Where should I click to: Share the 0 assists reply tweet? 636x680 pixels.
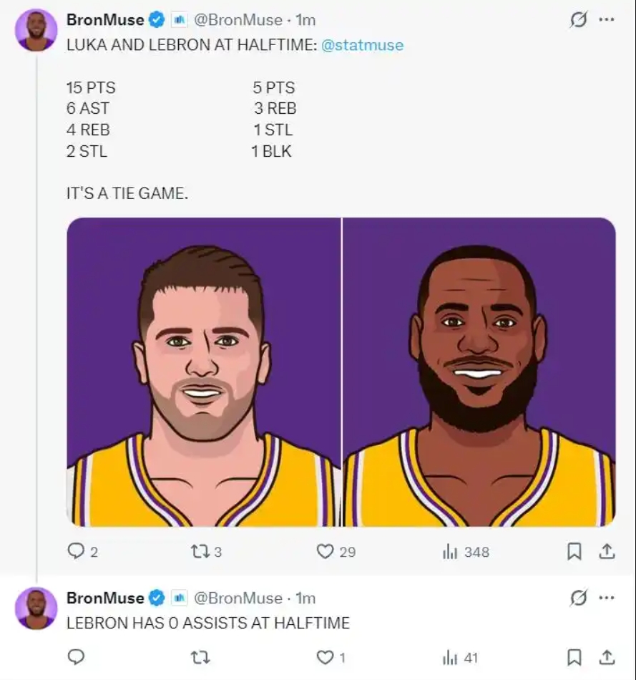click(x=607, y=657)
